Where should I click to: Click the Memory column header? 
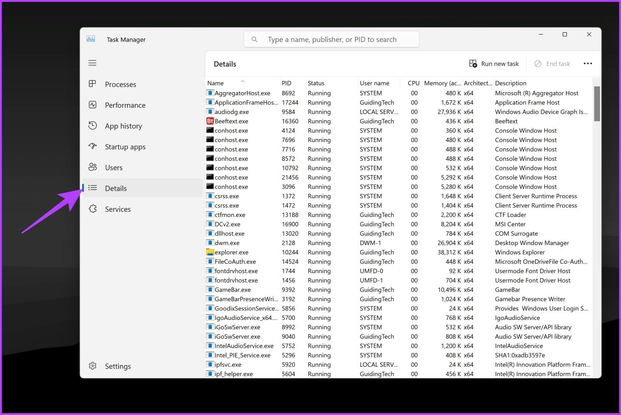[442, 83]
